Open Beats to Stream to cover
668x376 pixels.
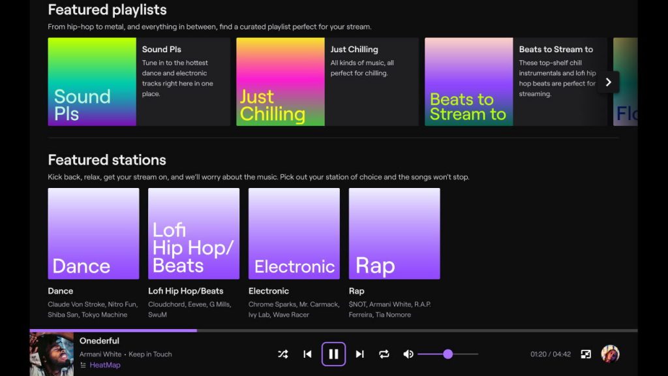point(468,82)
